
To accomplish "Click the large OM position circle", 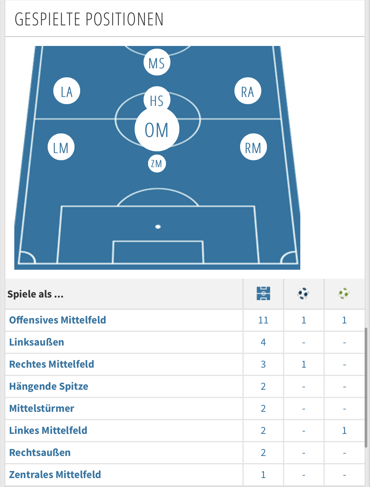I will coord(157,130).
